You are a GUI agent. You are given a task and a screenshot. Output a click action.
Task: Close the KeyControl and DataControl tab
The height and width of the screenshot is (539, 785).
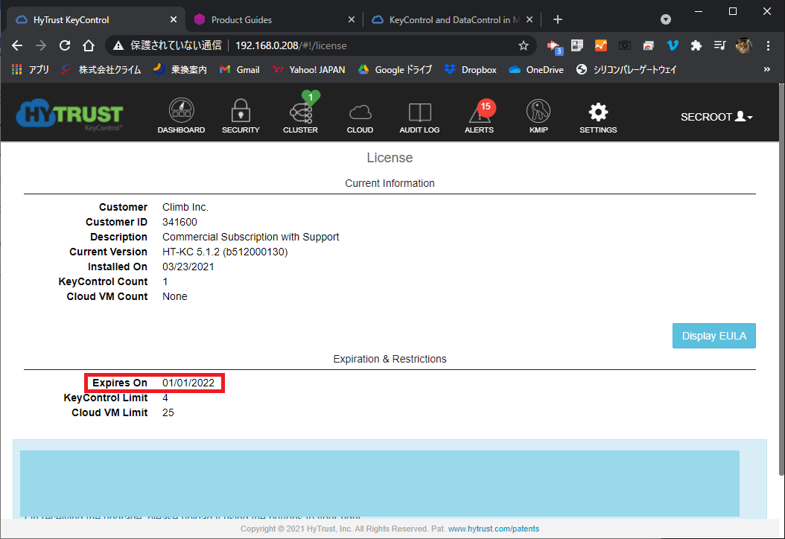[530, 19]
